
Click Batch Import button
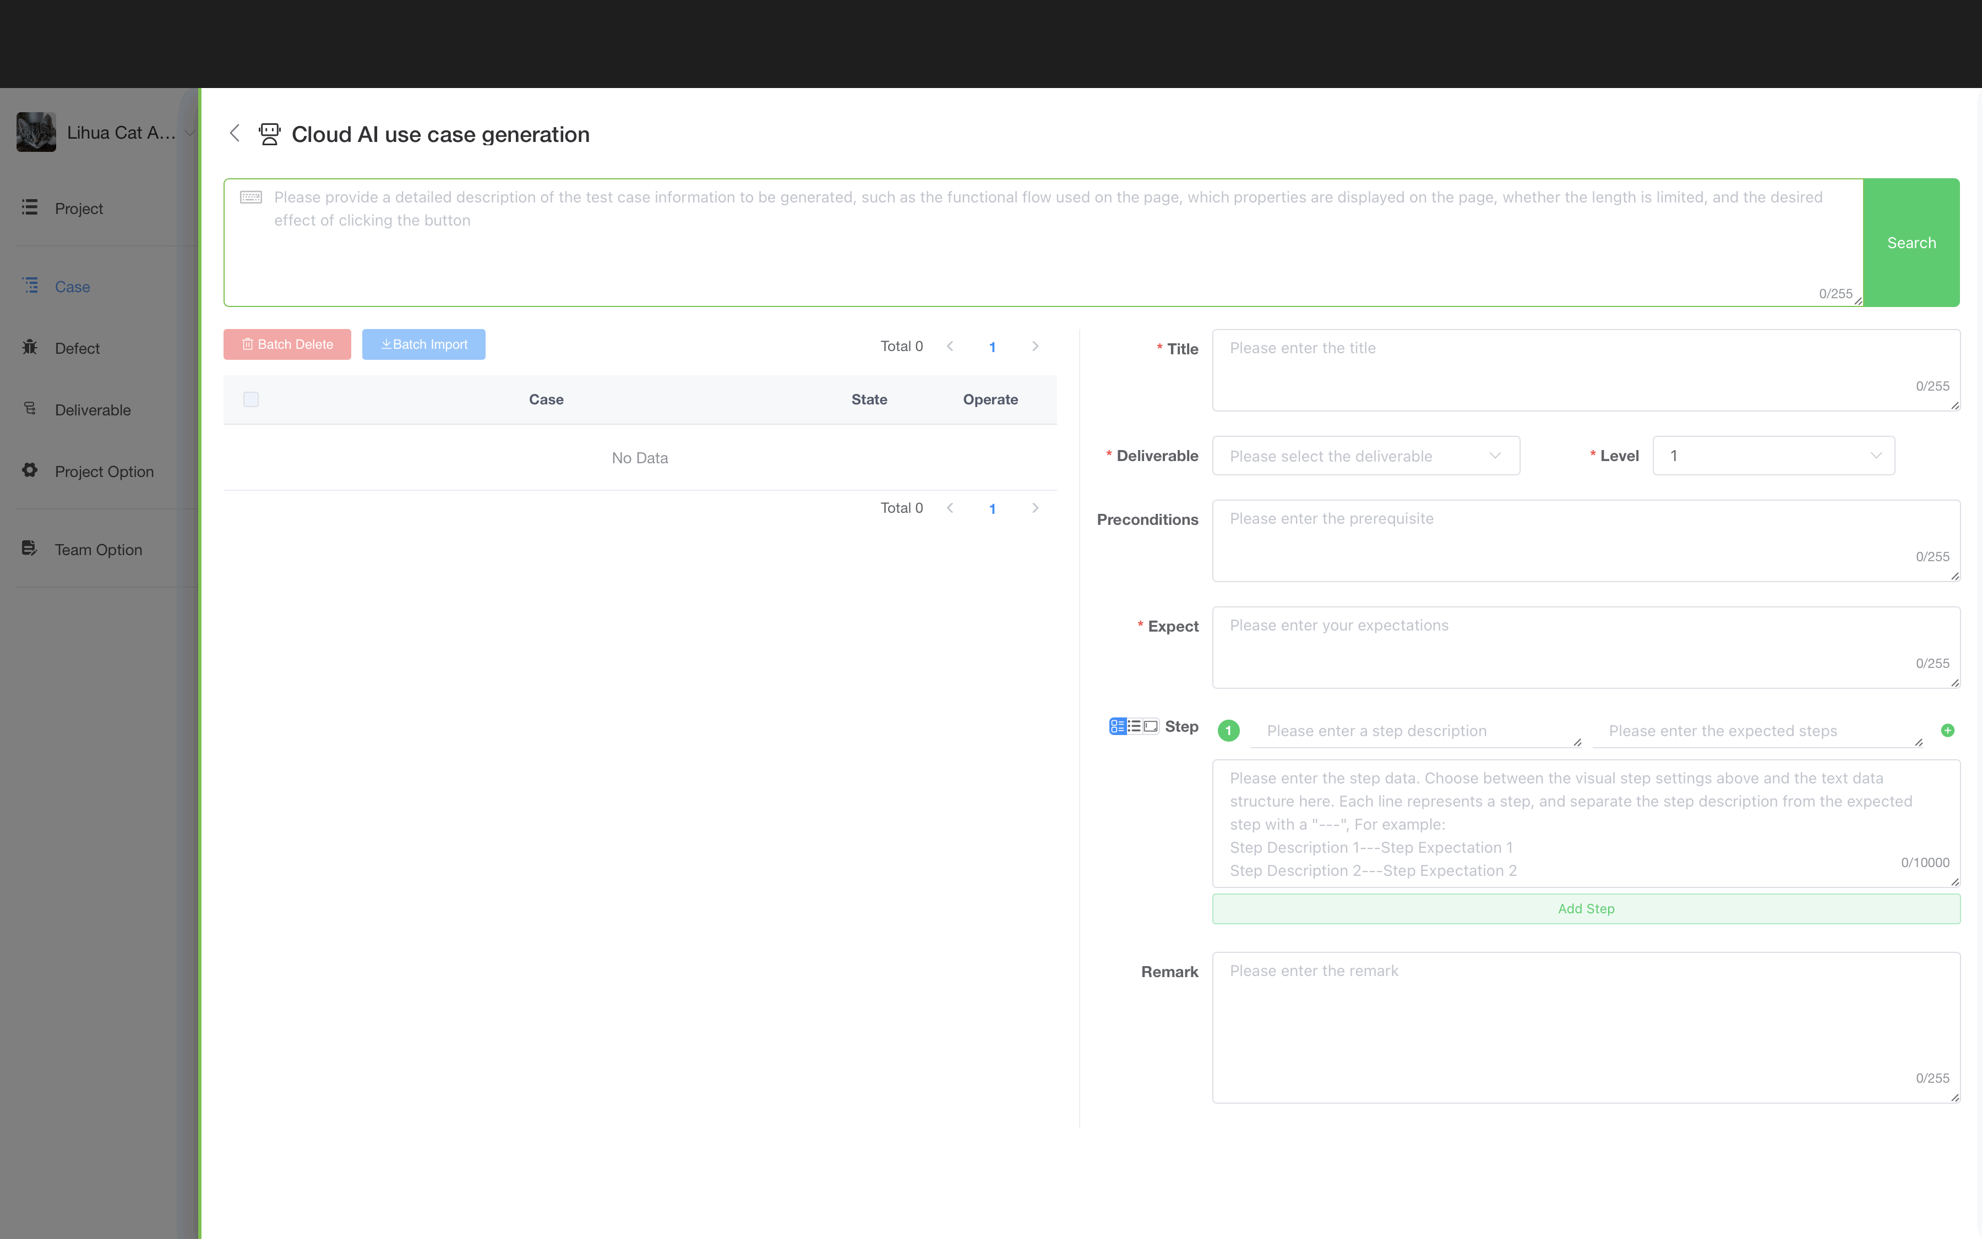click(423, 344)
